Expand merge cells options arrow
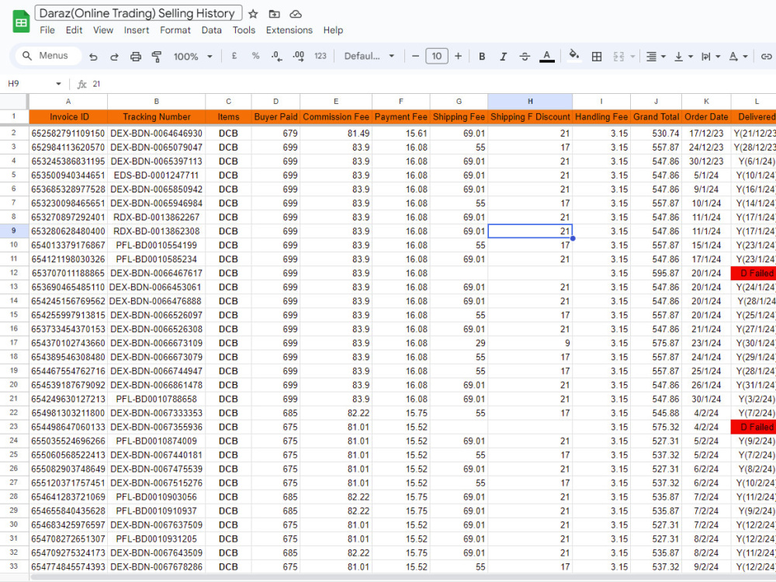The image size is (776, 582). click(632, 57)
